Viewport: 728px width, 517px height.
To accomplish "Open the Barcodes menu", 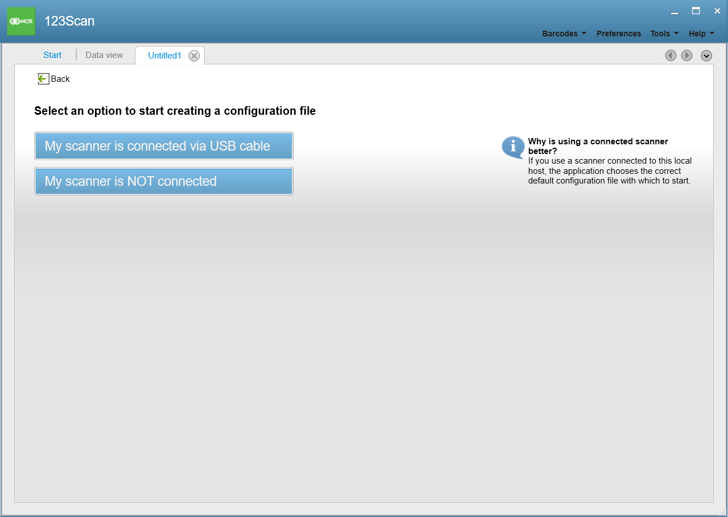I will 564,34.
